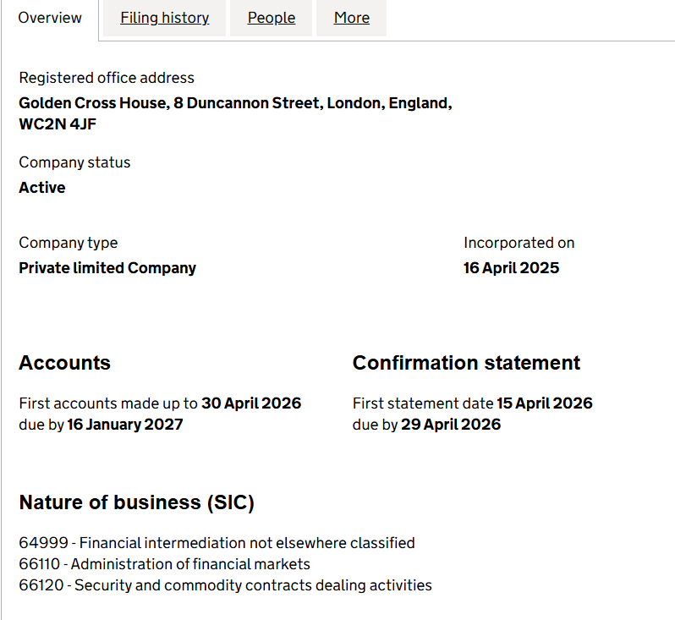
Task: Switch to the People tab
Action: (272, 18)
